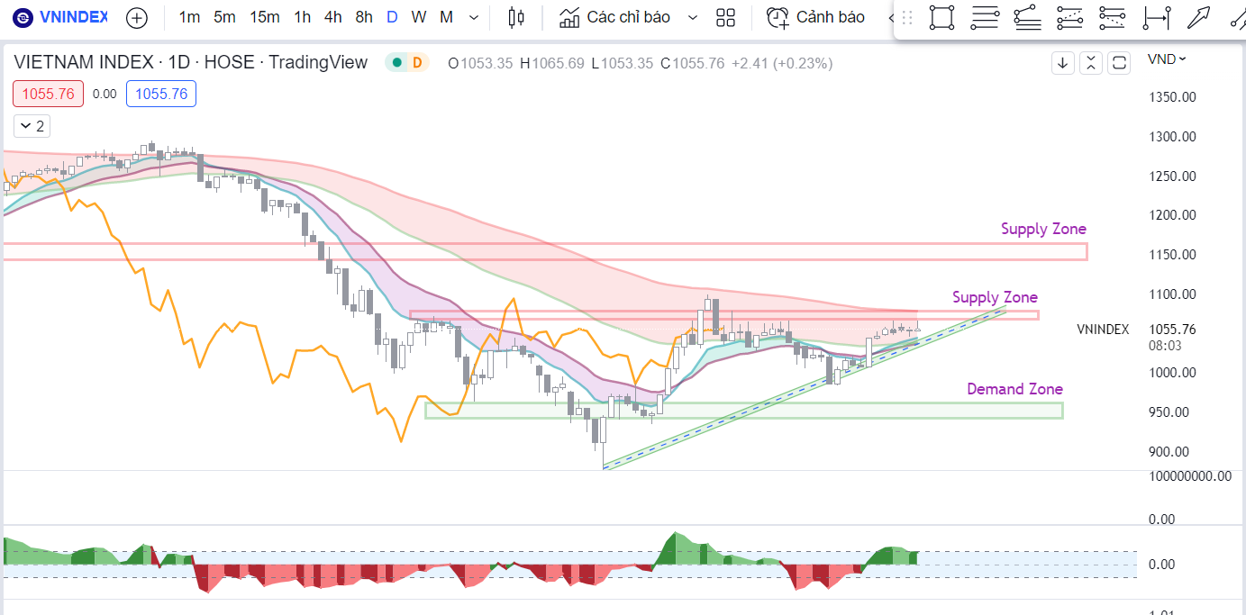1246x615 pixels.
Task: Open the indicator templates grid icon
Action: pos(725,17)
